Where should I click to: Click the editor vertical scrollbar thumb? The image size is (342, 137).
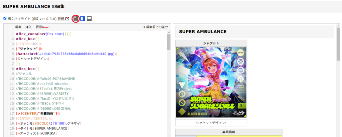point(169,42)
